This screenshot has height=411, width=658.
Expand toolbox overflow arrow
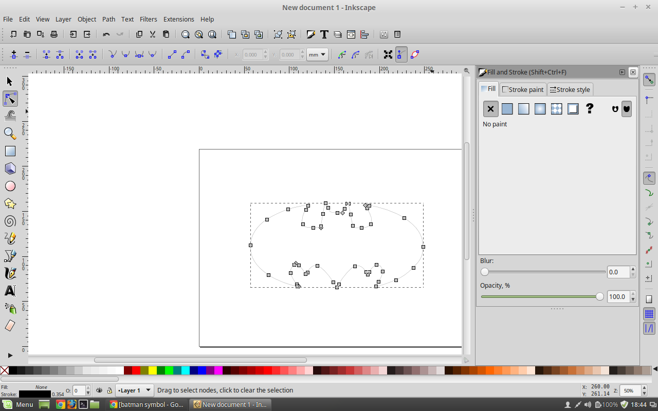(x=10, y=355)
